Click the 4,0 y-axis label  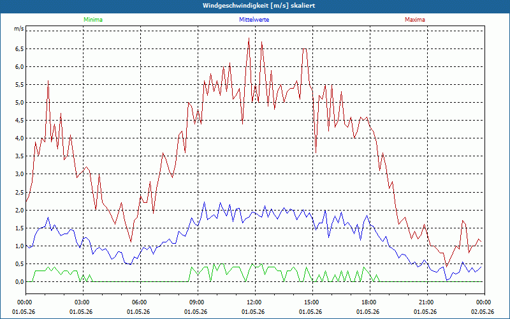pyautogui.click(x=20, y=138)
